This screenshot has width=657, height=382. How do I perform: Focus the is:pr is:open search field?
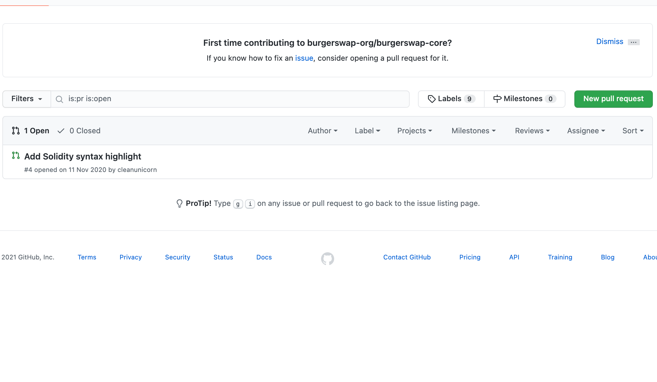pyautogui.click(x=230, y=99)
